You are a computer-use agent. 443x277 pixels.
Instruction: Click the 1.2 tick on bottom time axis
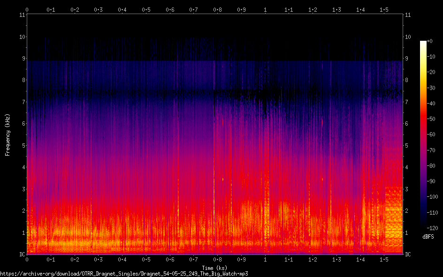click(x=313, y=259)
